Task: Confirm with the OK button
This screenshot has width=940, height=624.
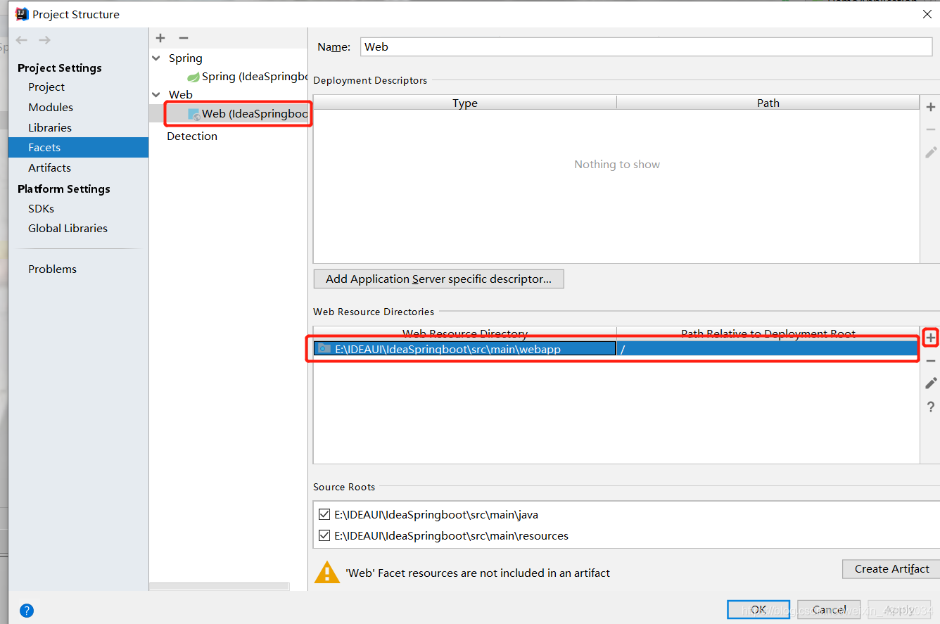Action: [x=758, y=610]
